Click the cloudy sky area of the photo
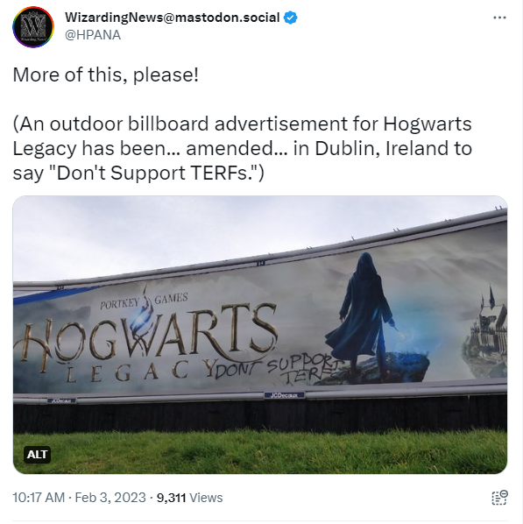 [167, 234]
